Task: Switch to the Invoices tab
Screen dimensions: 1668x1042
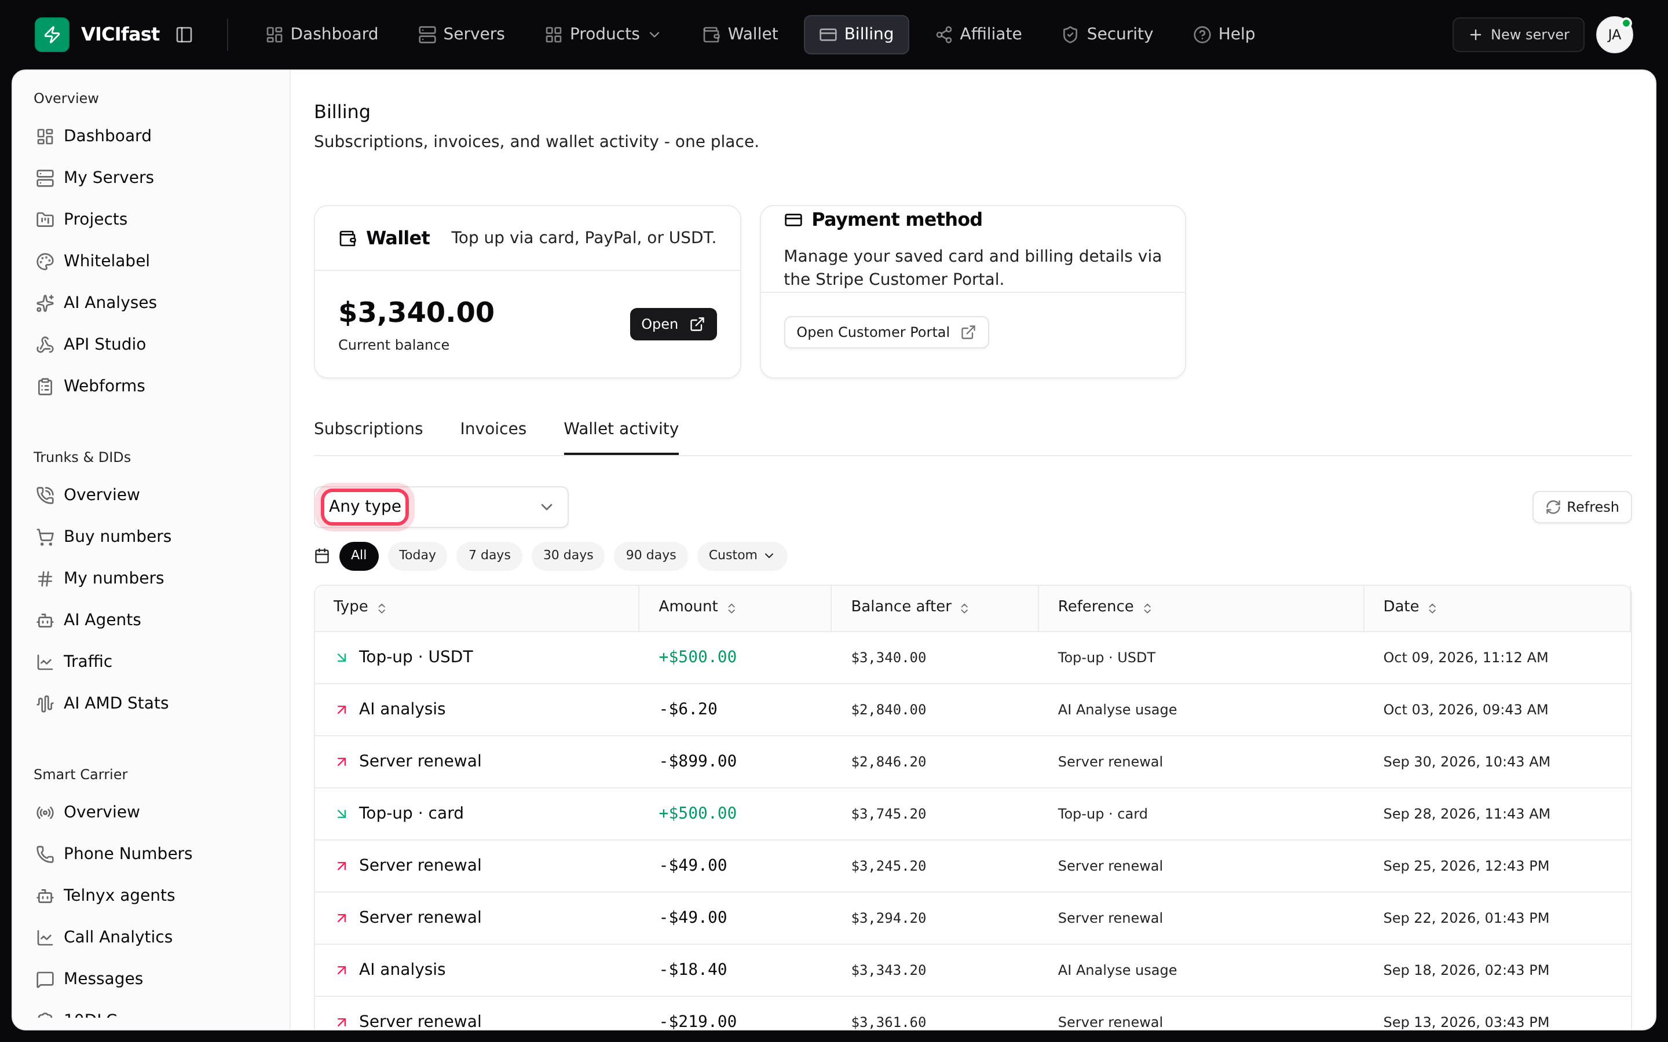Action: point(493,428)
